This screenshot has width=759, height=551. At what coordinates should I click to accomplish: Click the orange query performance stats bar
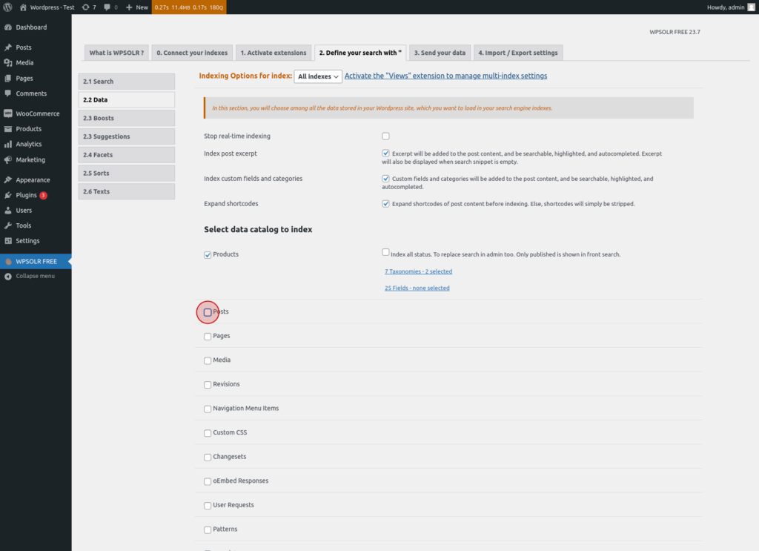click(x=189, y=7)
